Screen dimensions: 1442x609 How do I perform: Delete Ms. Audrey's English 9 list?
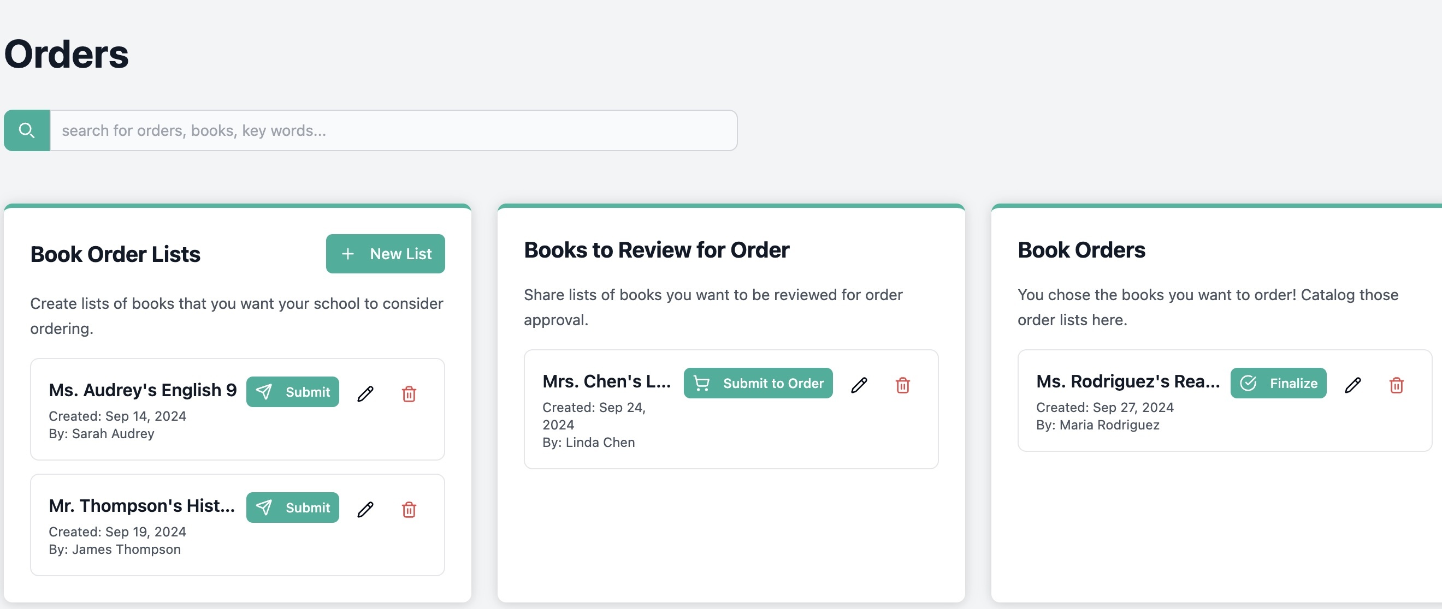(409, 393)
